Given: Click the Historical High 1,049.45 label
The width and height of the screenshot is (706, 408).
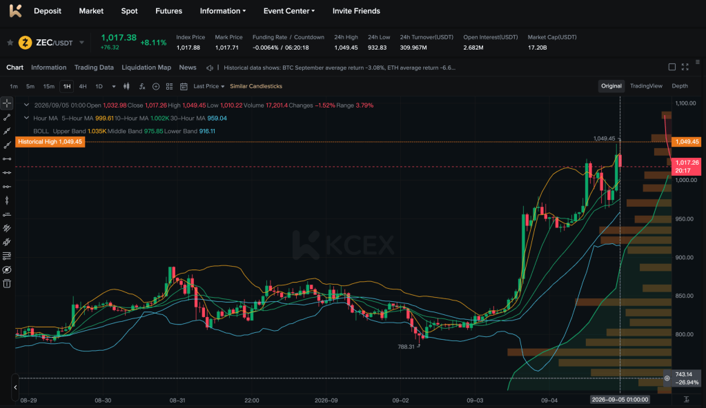Looking at the screenshot, I should tap(50, 142).
